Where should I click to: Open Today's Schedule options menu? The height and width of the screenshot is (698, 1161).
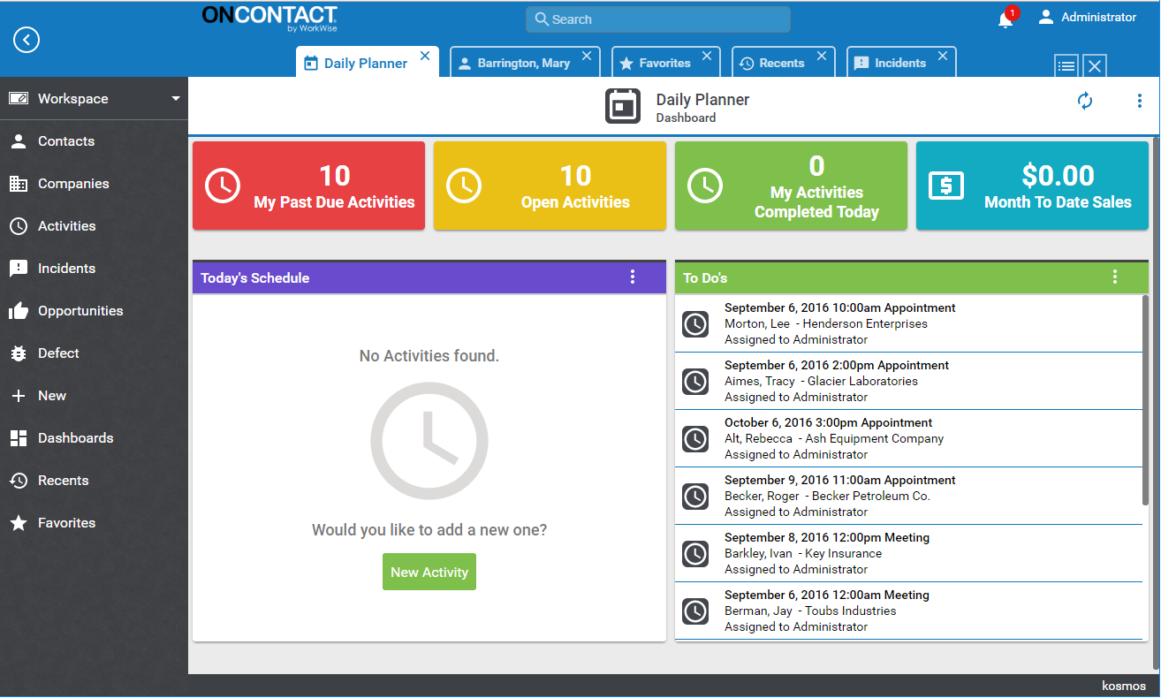(633, 277)
